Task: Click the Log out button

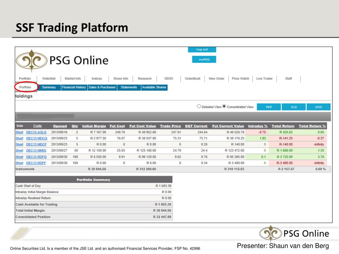Action: coord(202,50)
